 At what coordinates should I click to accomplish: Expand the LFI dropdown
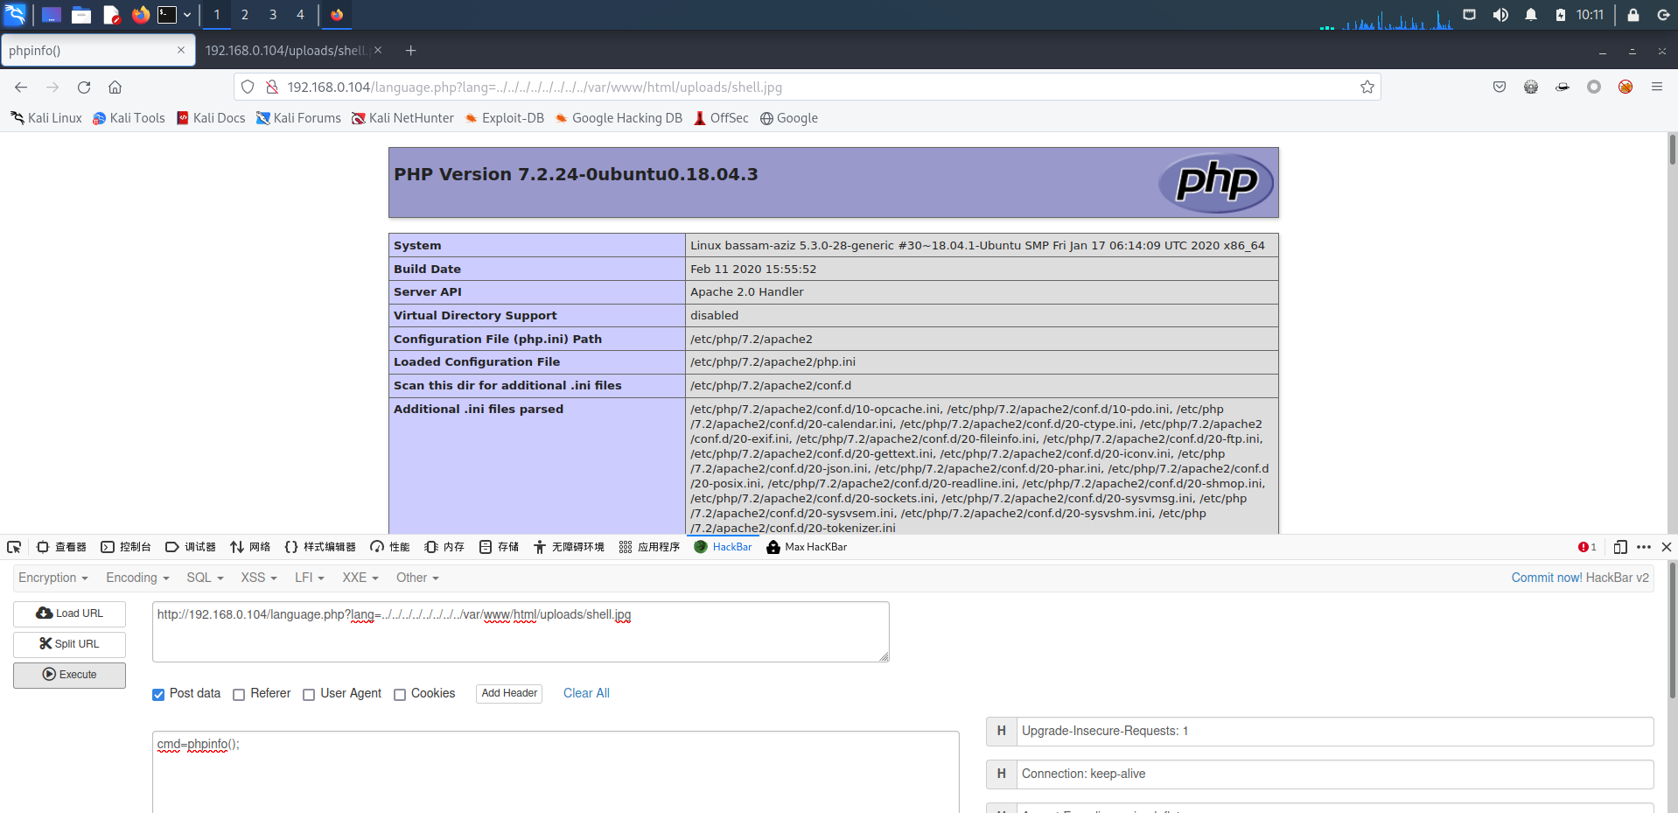pyautogui.click(x=310, y=578)
